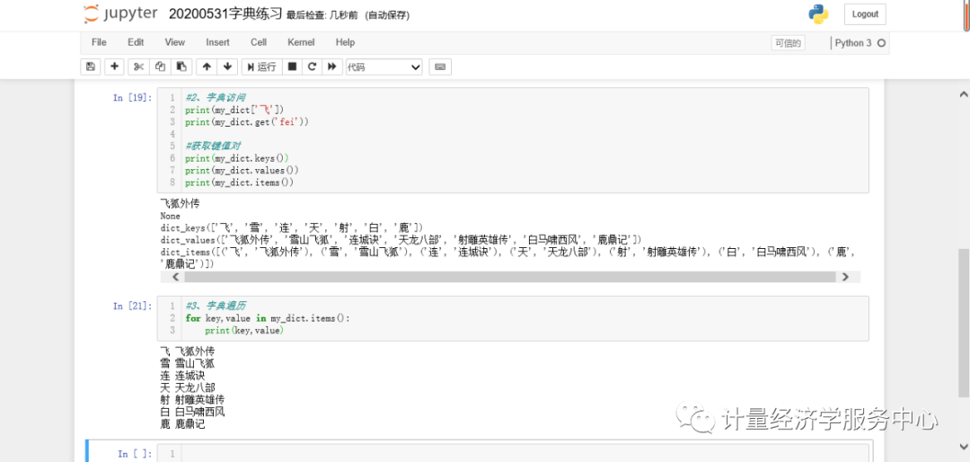Click the Python logo icon
Screen dimensions: 970x462
pos(818,14)
